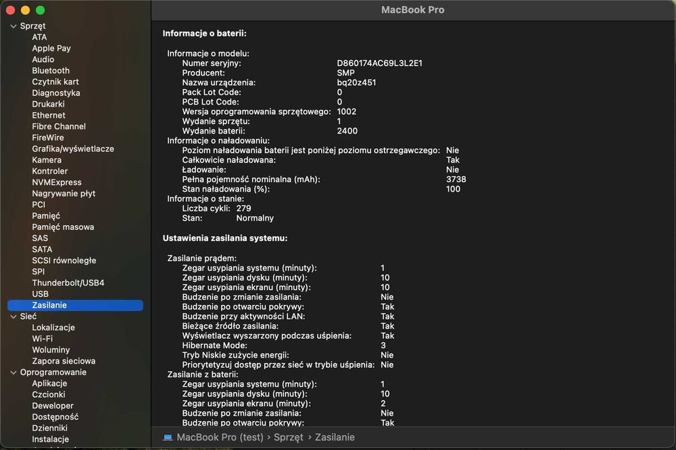This screenshot has height=450, width=676.
Task: Select SAS in the sidebar
Action: pos(40,238)
